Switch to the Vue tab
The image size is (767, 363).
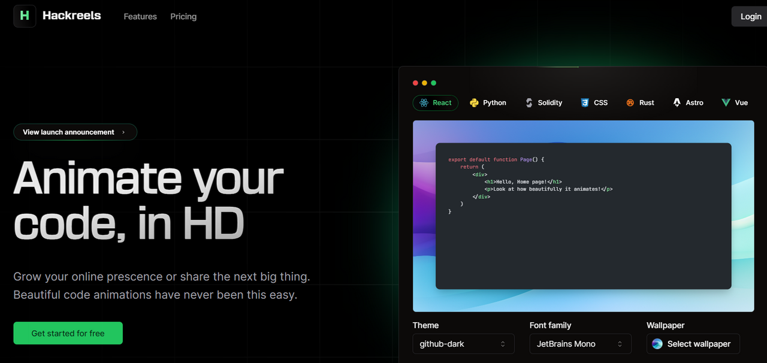tap(735, 103)
